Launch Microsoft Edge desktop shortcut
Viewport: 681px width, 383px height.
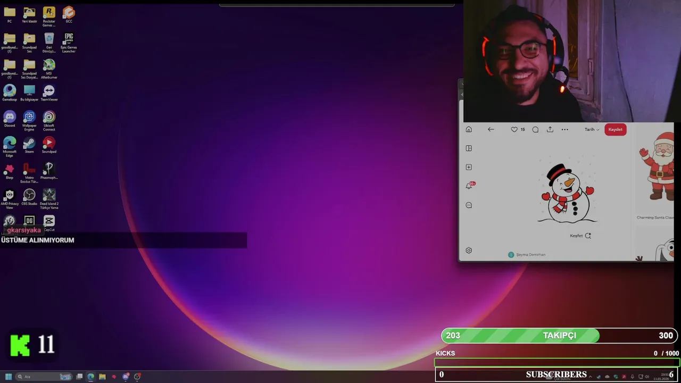coord(10,146)
